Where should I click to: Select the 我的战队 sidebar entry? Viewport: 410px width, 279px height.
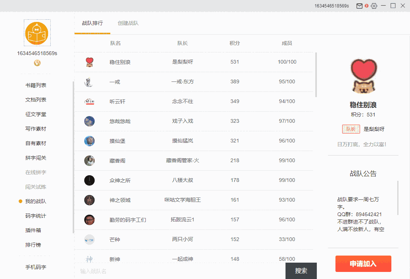pyautogui.click(x=36, y=201)
